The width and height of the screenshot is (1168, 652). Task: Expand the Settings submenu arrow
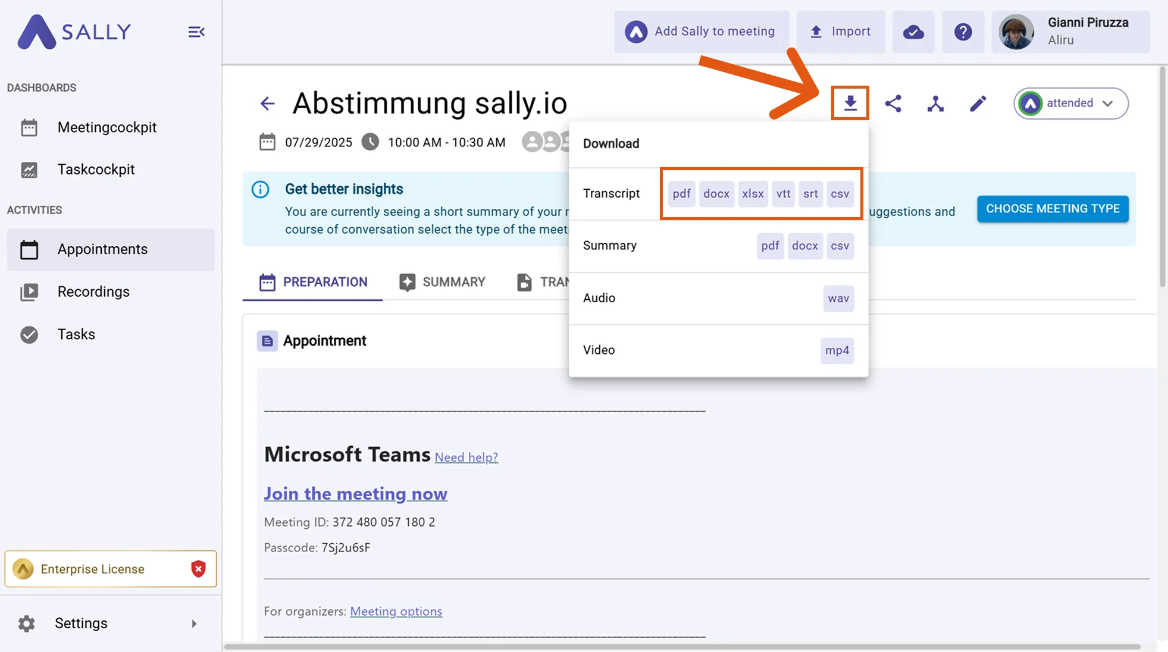(194, 623)
